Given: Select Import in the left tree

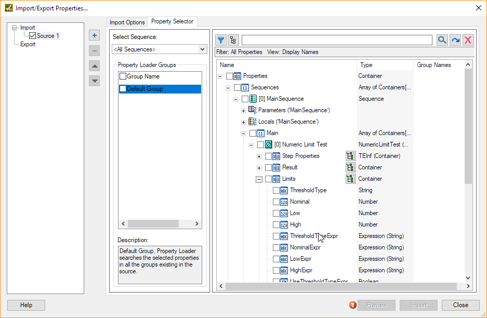Looking at the screenshot, I should [x=28, y=28].
